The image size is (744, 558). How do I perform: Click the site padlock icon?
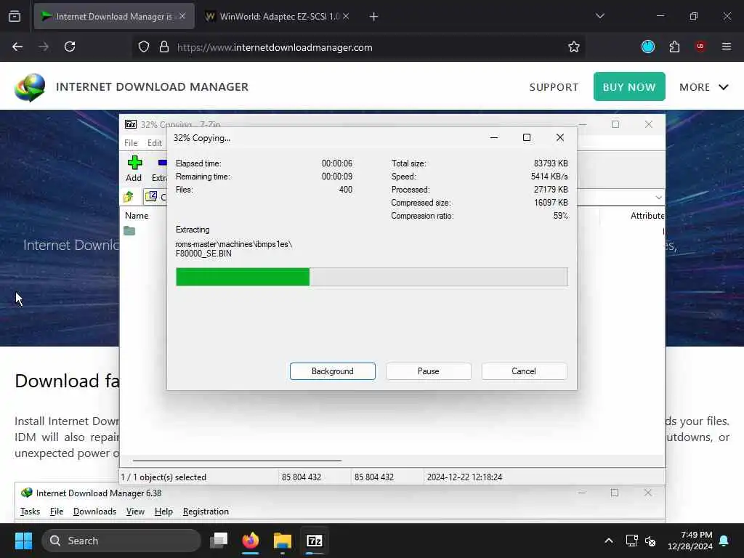click(x=164, y=46)
